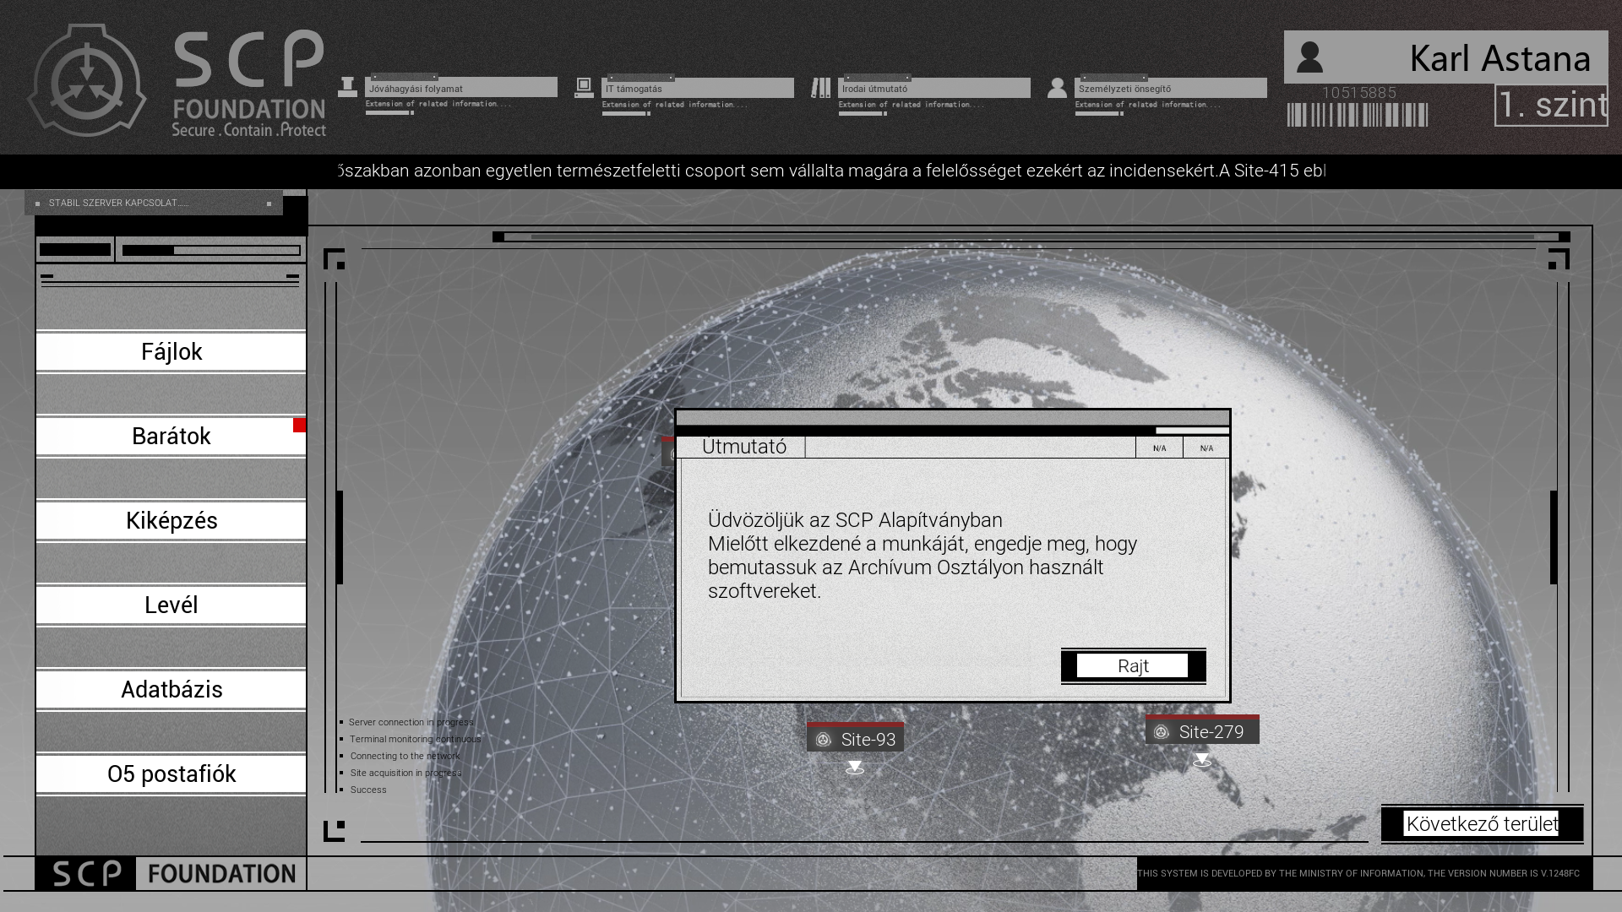Click the approval process stamp icon
1622x912 pixels.
point(347,87)
